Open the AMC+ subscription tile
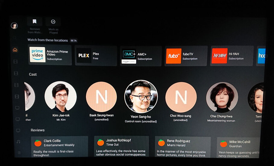The height and width of the screenshot is (166, 274). [141, 56]
